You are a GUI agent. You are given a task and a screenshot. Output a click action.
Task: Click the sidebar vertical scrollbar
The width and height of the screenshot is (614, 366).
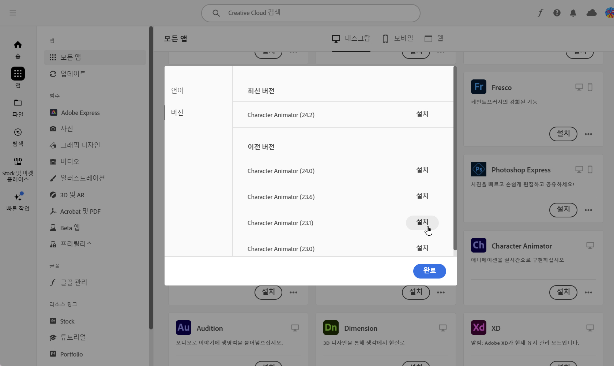click(151, 178)
